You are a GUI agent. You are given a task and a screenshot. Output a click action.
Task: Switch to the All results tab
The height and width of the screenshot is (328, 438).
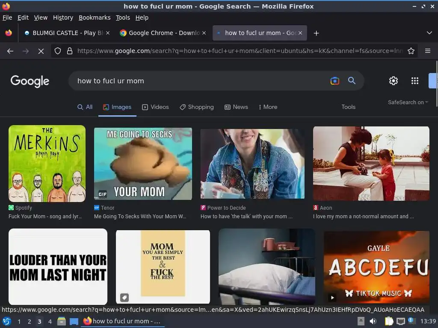85,107
